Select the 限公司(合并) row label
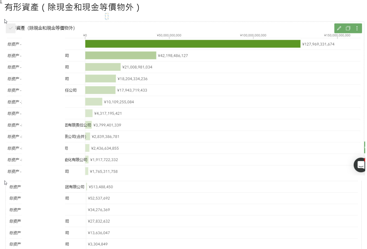 [75, 137]
